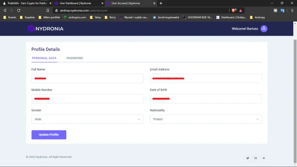Go back with the browser back arrow
This screenshot has height=167, width=297.
(5, 10)
